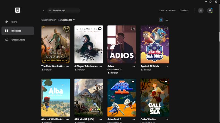This screenshot has height=123, width=220.
Task: Click The Elder Scrolls On... title text
Action: 53,66
